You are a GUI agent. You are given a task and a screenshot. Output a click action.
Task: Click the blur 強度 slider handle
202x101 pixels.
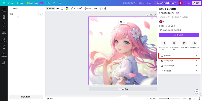tap(18, 17)
